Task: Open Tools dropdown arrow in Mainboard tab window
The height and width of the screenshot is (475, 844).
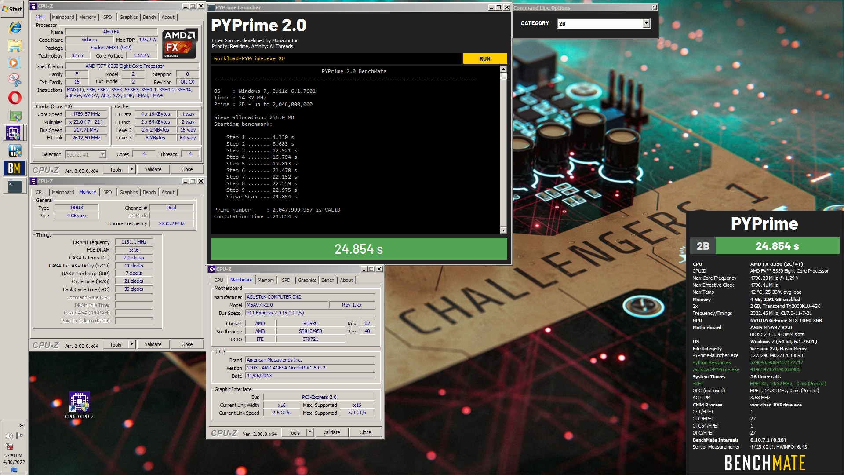Action: pyautogui.click(x=309, y=432)
